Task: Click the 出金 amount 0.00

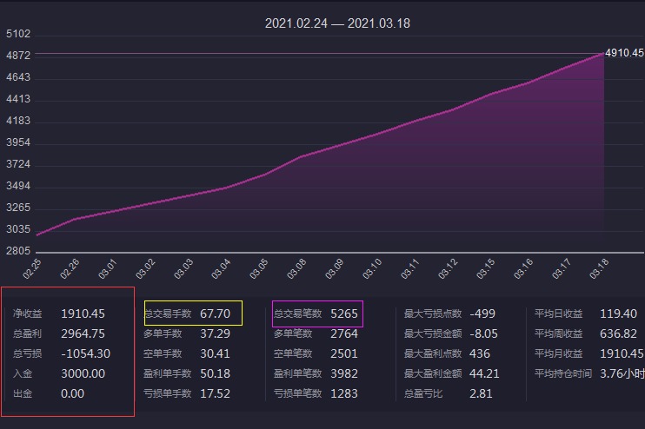Action: tap(72, 393)
